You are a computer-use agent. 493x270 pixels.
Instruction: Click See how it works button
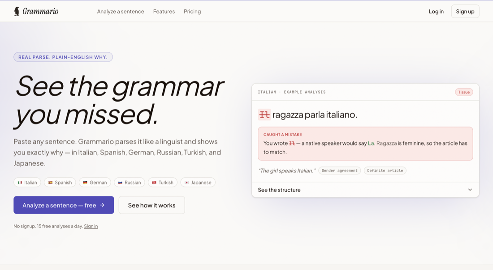151,205
